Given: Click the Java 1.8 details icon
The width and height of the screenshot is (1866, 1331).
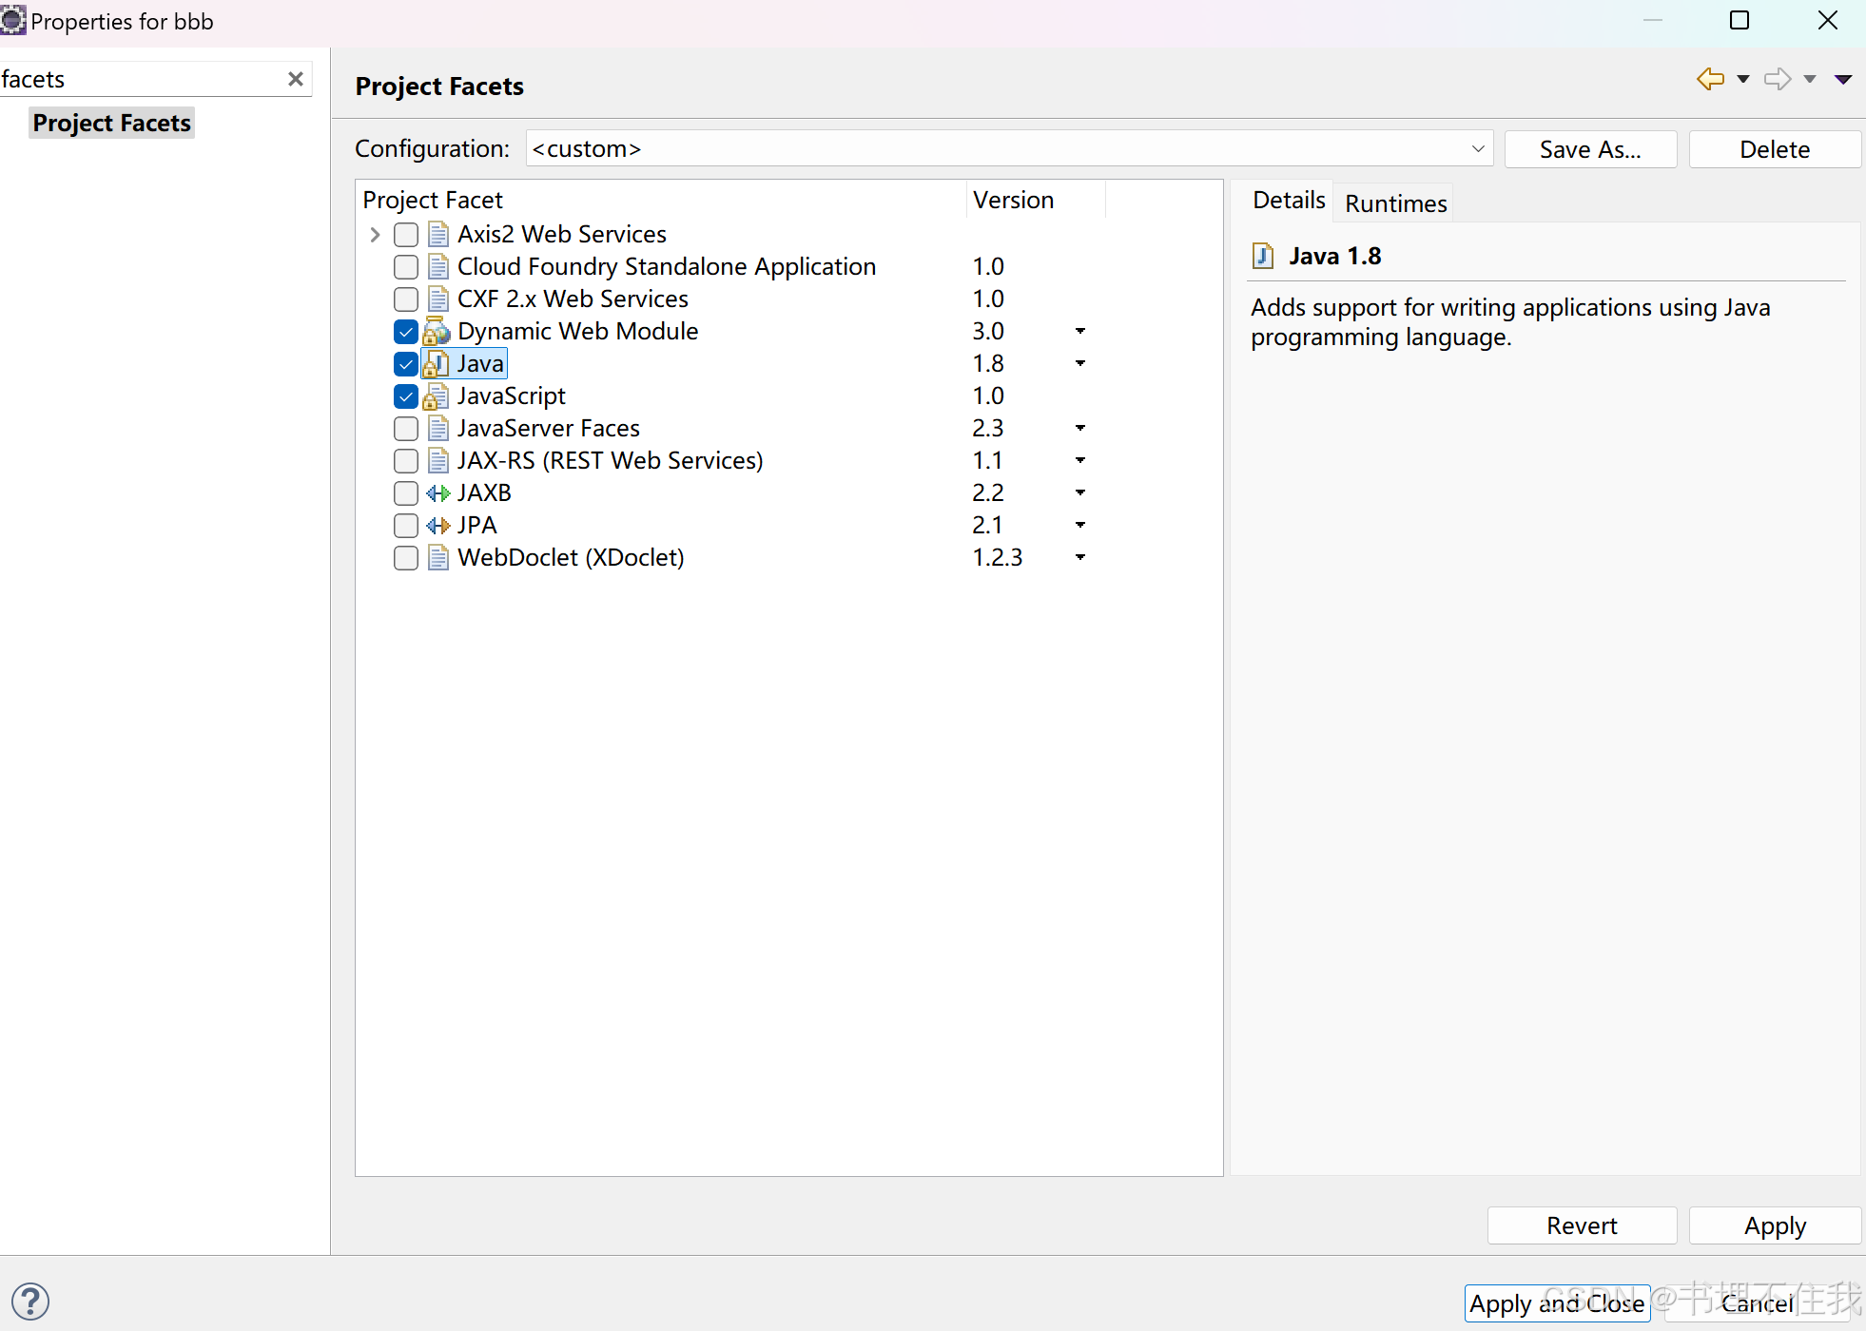Looking at the screenshot, I should click(1263, 257).
